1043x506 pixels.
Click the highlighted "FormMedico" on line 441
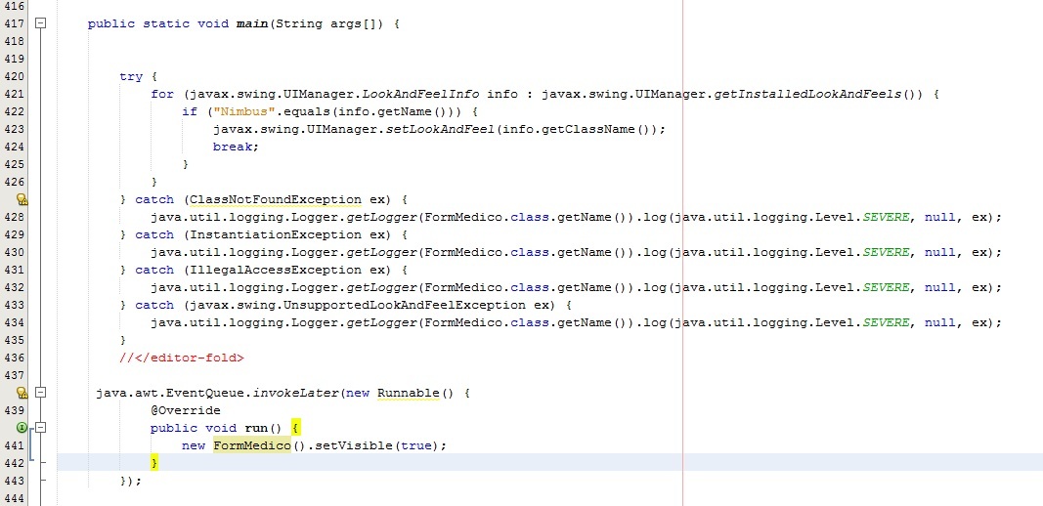coord(252,445)
